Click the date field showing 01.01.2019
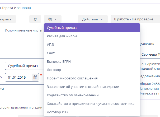 [18, 77]
